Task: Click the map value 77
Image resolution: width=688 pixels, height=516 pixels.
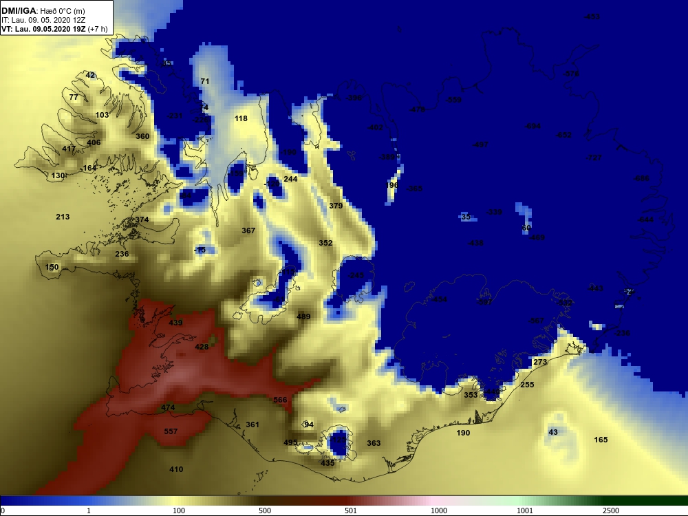Action: (74, 97)
